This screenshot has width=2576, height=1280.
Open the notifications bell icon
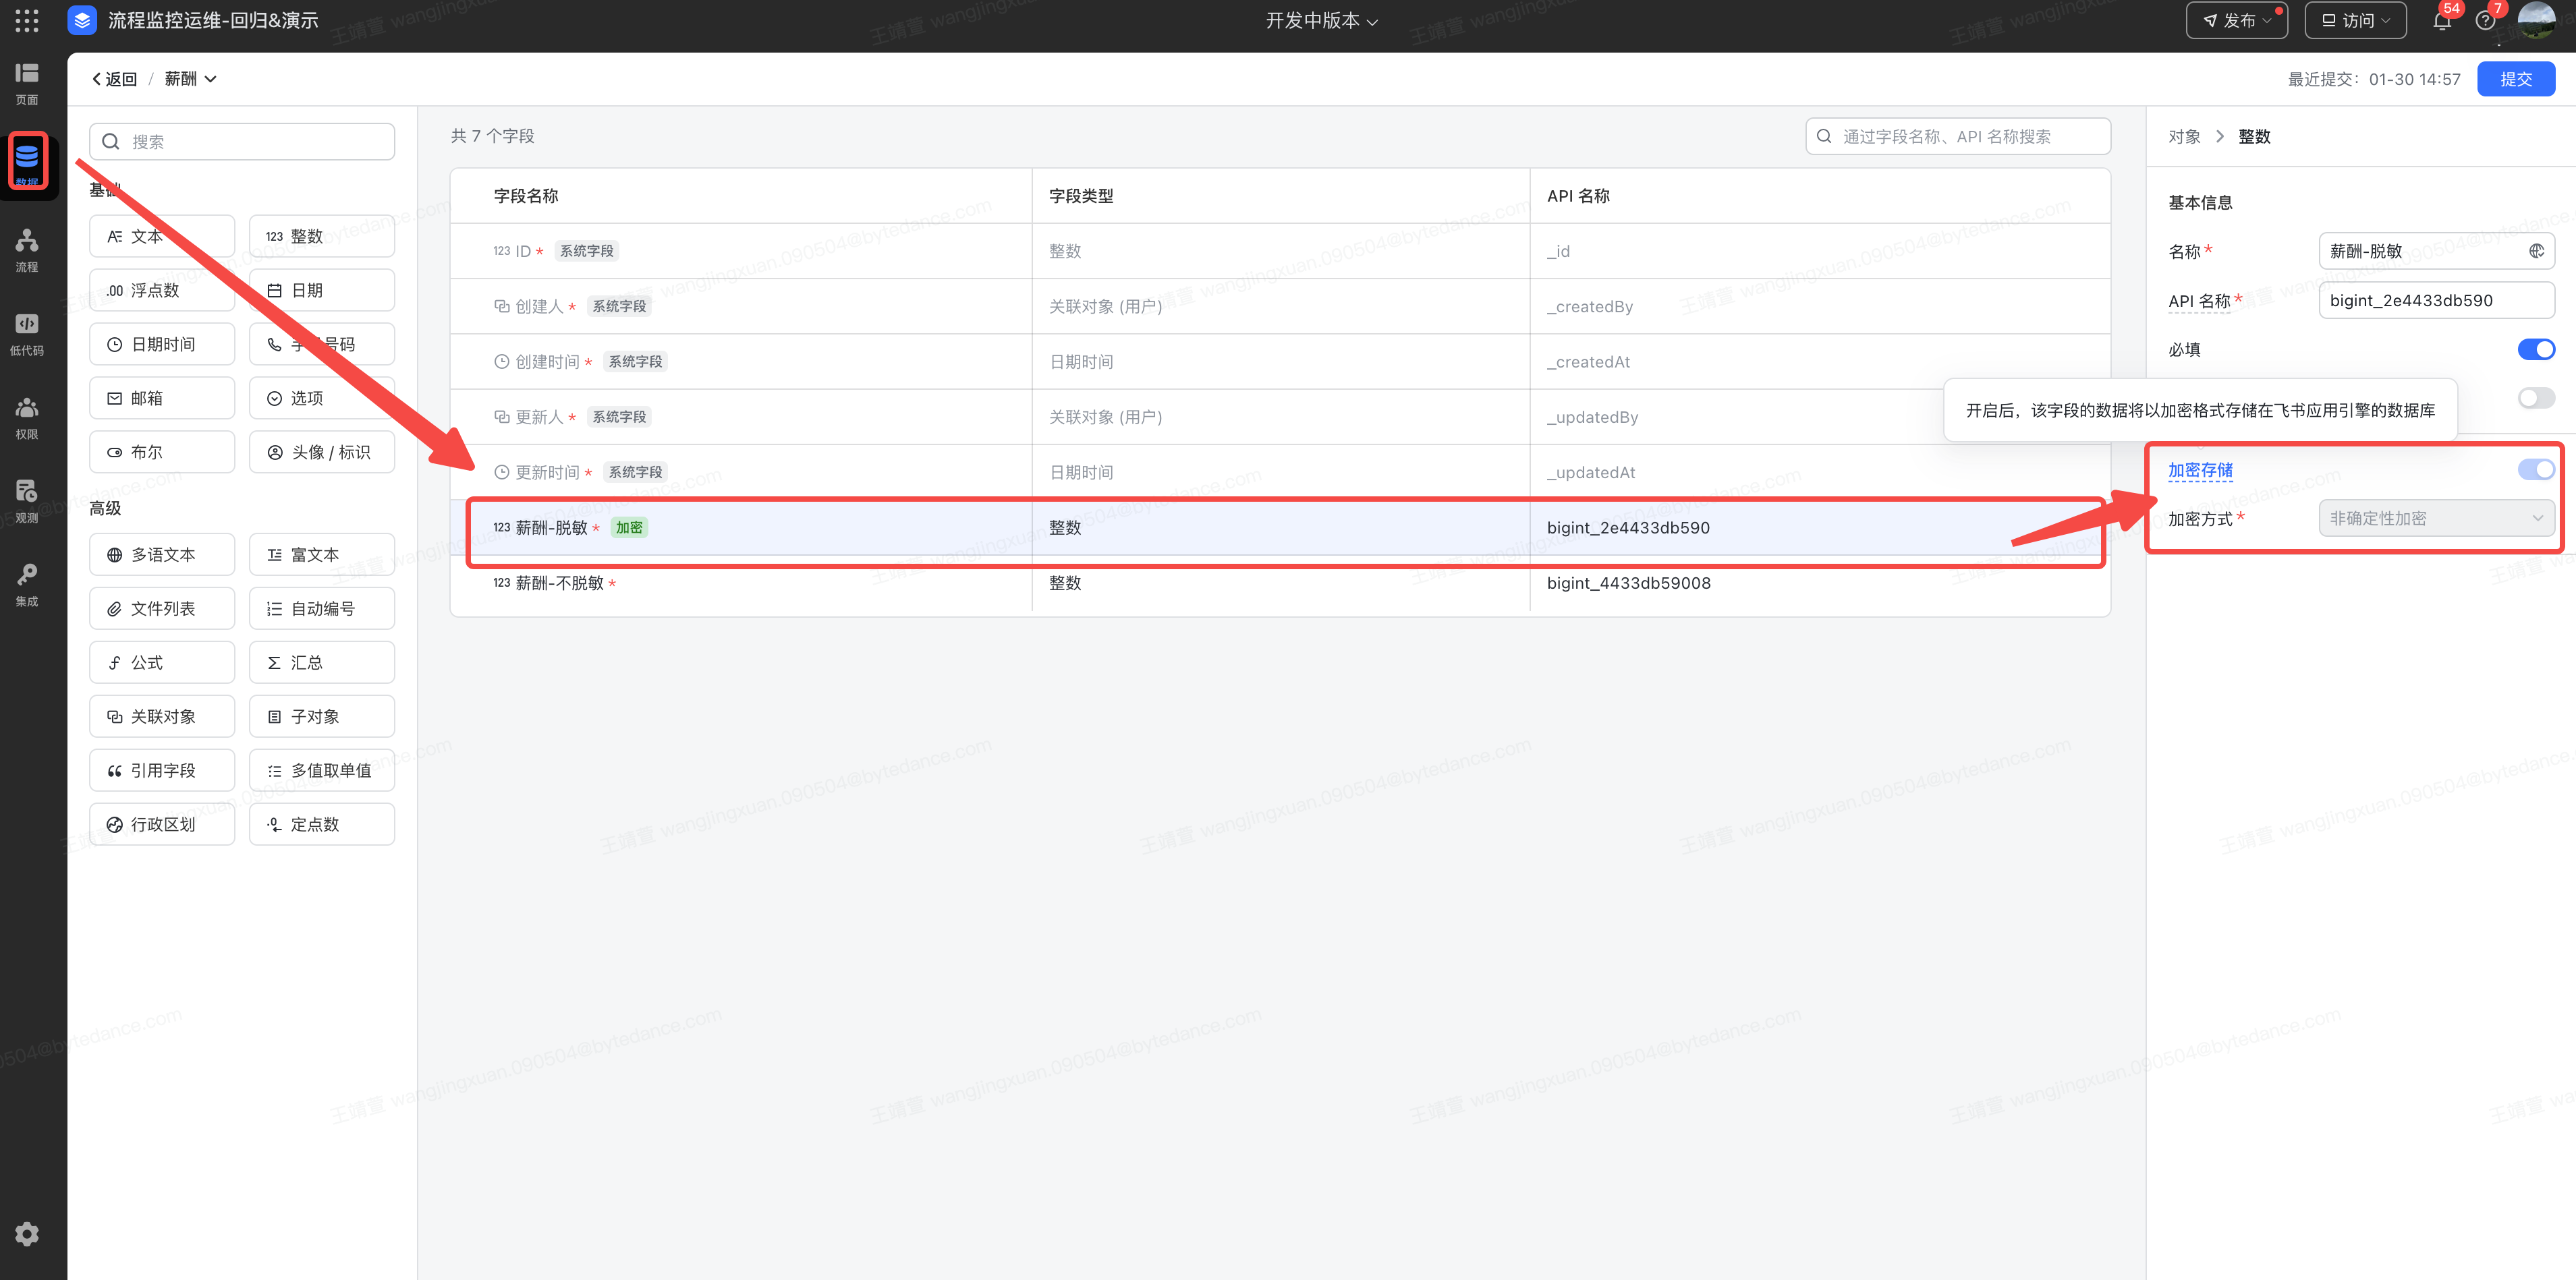tap(2442, 21)
